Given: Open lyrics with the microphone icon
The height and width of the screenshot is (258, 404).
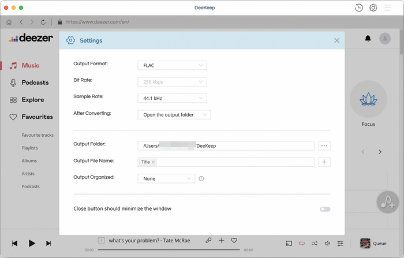Looking at the screenshot, I should 208,241.
